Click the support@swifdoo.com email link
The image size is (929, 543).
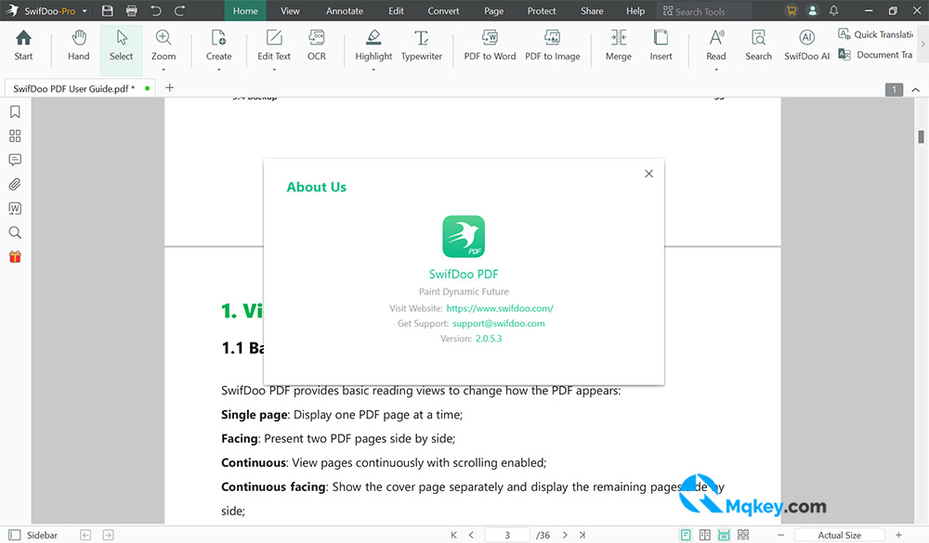click(498, 323)
